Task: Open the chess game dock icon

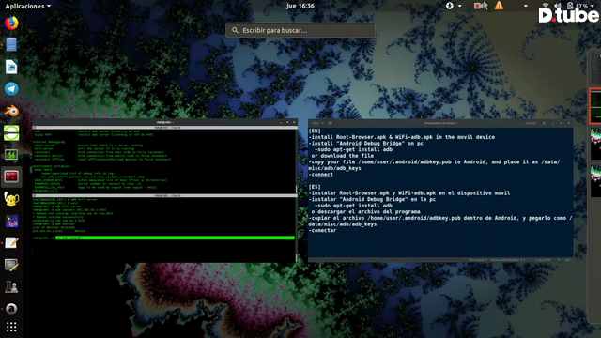Action: click(x=11, y=286)
